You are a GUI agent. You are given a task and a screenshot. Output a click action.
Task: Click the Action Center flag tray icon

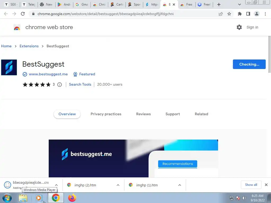[238, 198]
